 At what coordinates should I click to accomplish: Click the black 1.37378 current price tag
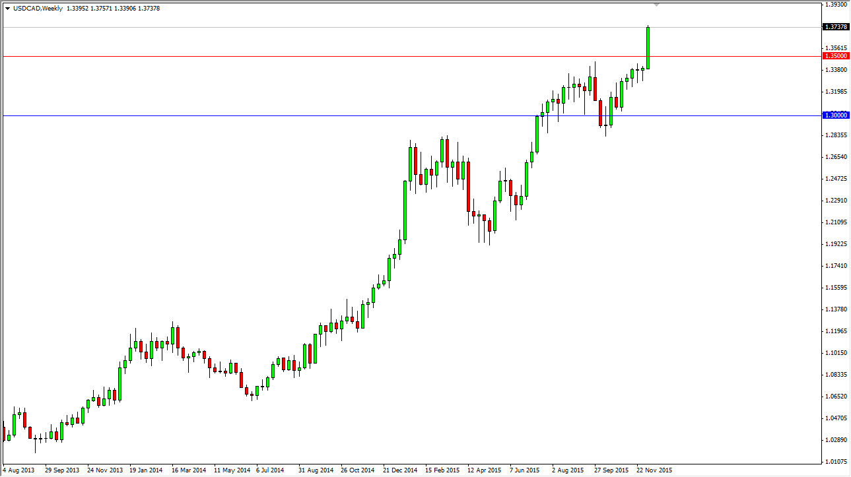click(x=836, y=27)
